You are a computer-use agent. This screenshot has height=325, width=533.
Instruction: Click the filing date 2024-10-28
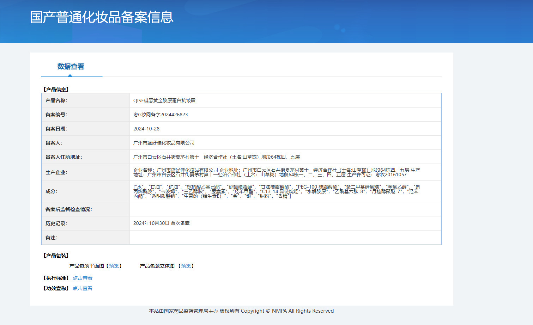point(146,129)
